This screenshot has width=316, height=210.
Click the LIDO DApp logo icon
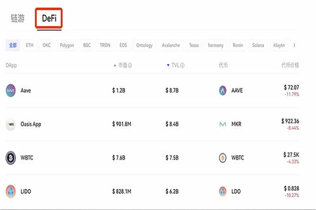click(x=11, y=191)
